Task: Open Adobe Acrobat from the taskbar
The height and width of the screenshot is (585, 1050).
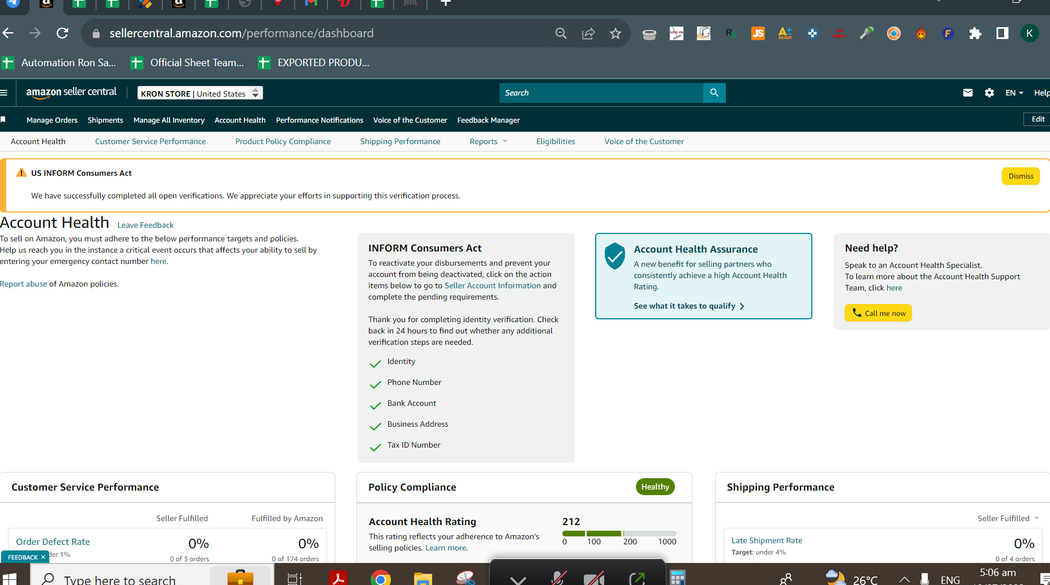Action: pyautogui.click(x=338, y=578)
